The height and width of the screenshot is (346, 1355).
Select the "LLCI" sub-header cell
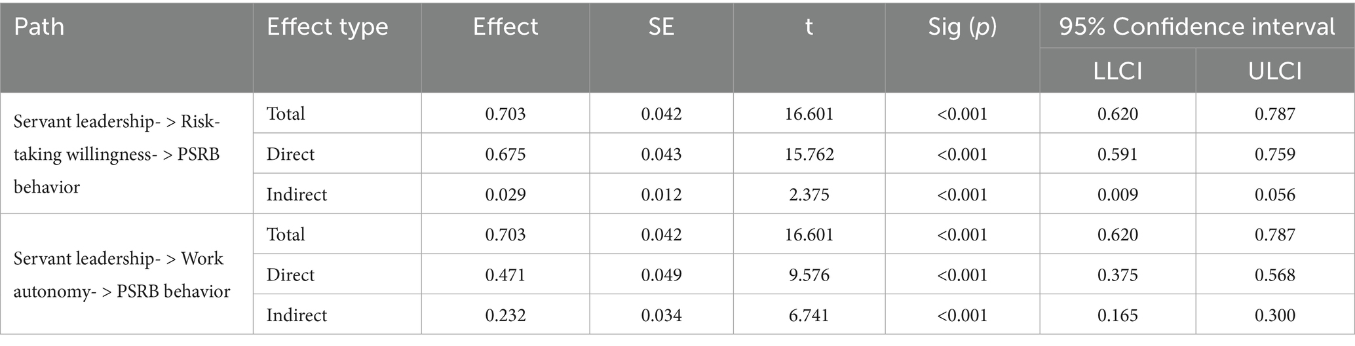point(1118,71)
